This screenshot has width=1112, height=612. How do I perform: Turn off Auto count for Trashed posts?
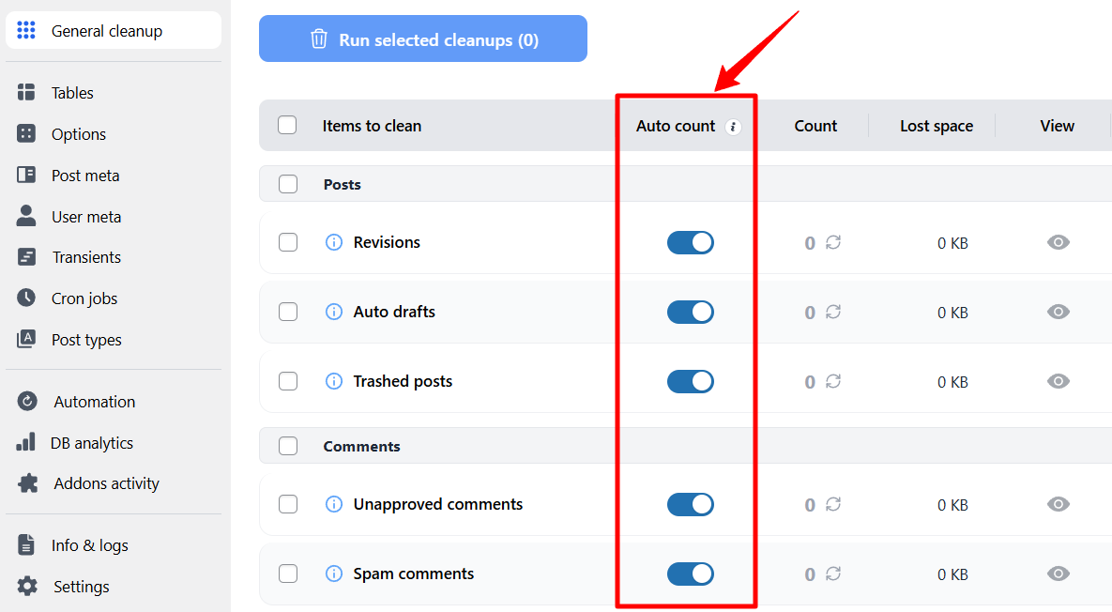(x=690, y=381)
